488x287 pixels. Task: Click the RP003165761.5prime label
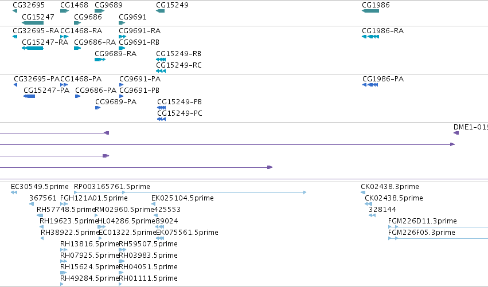tap(112, 187)
